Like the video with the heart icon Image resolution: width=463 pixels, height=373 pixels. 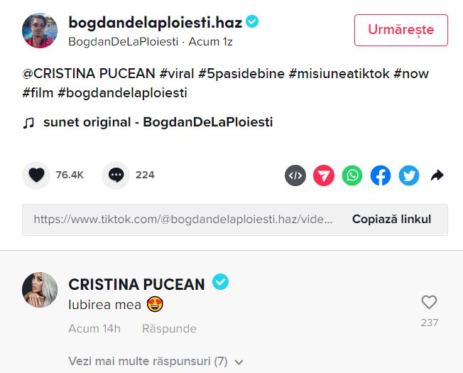[36, 175]
